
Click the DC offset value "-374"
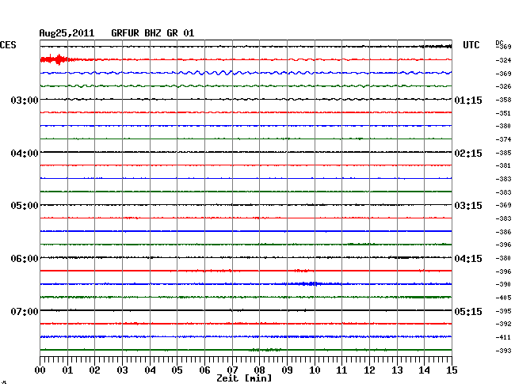tap(503, 139)
